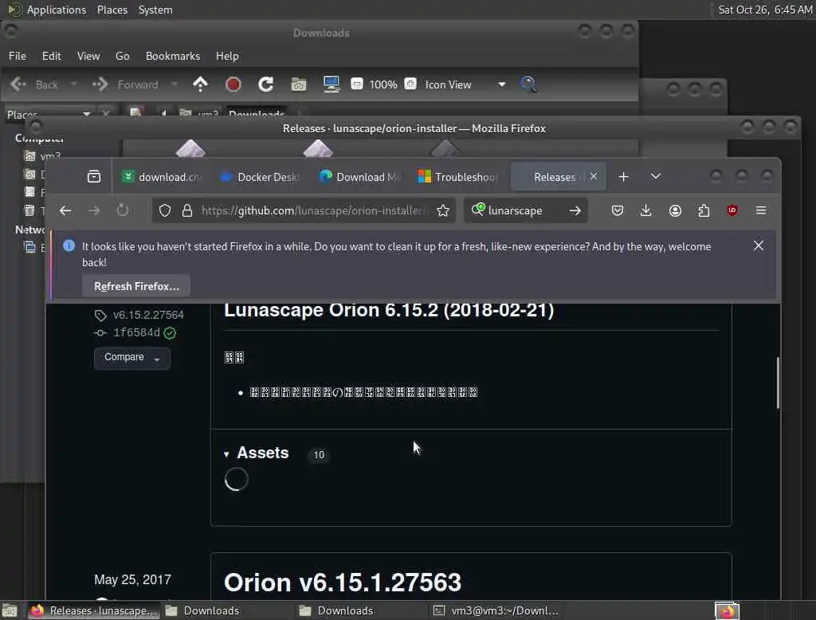Viewport: 816px width, 620px height.
Task: Search files with magnifier icon
Action: click(x=529, y=84)
